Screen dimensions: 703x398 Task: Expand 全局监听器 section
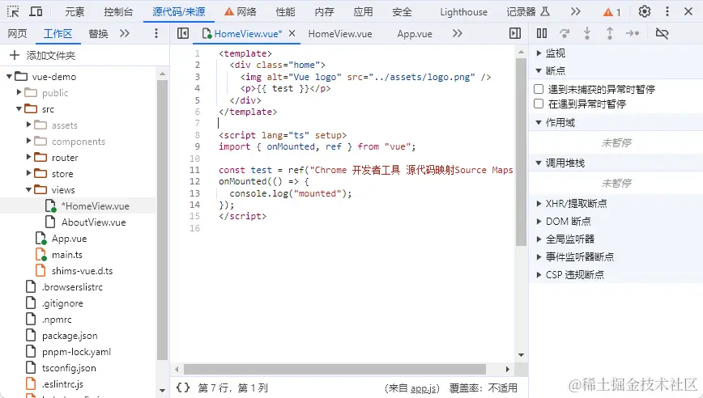[x=539, y=239]
